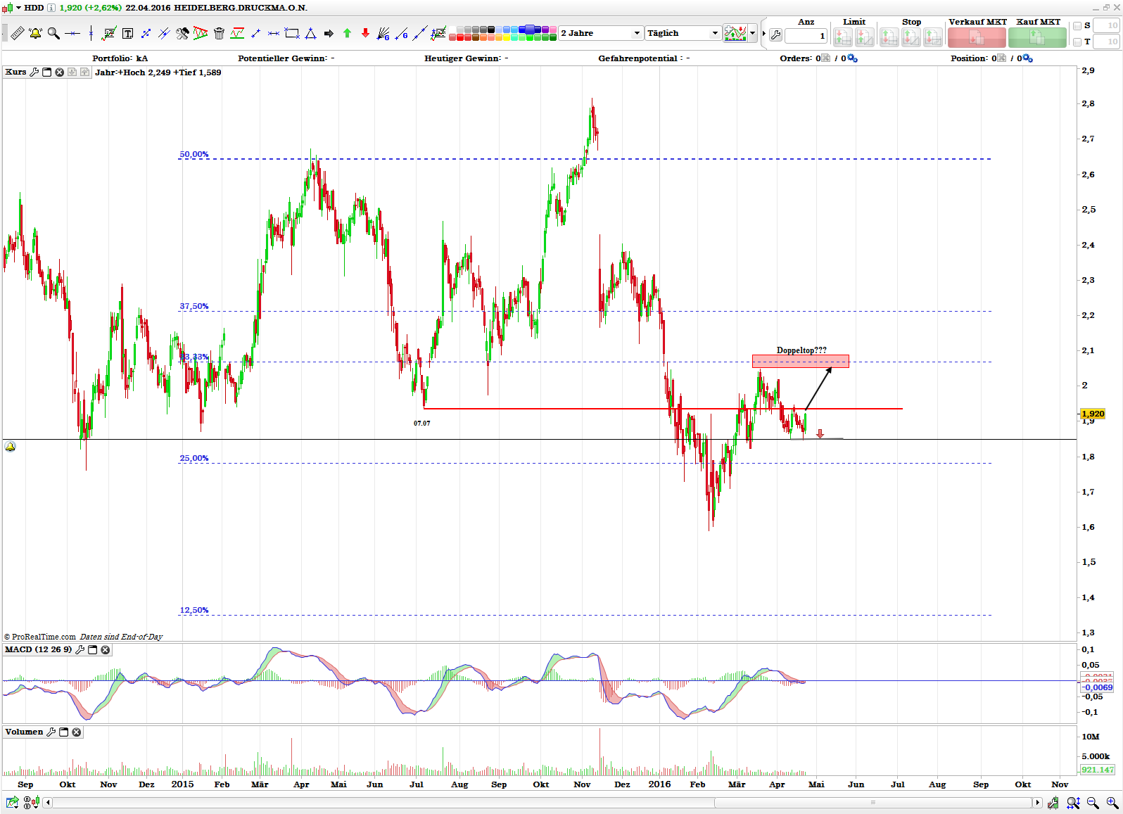Click the trash can delete-drawings icon
1123x814 pixels.
[x=219, y=33]
